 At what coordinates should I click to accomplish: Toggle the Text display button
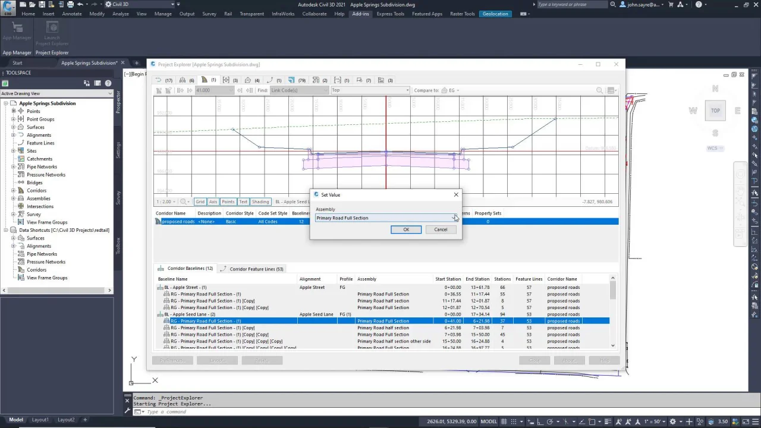click(x=243, y=202)
